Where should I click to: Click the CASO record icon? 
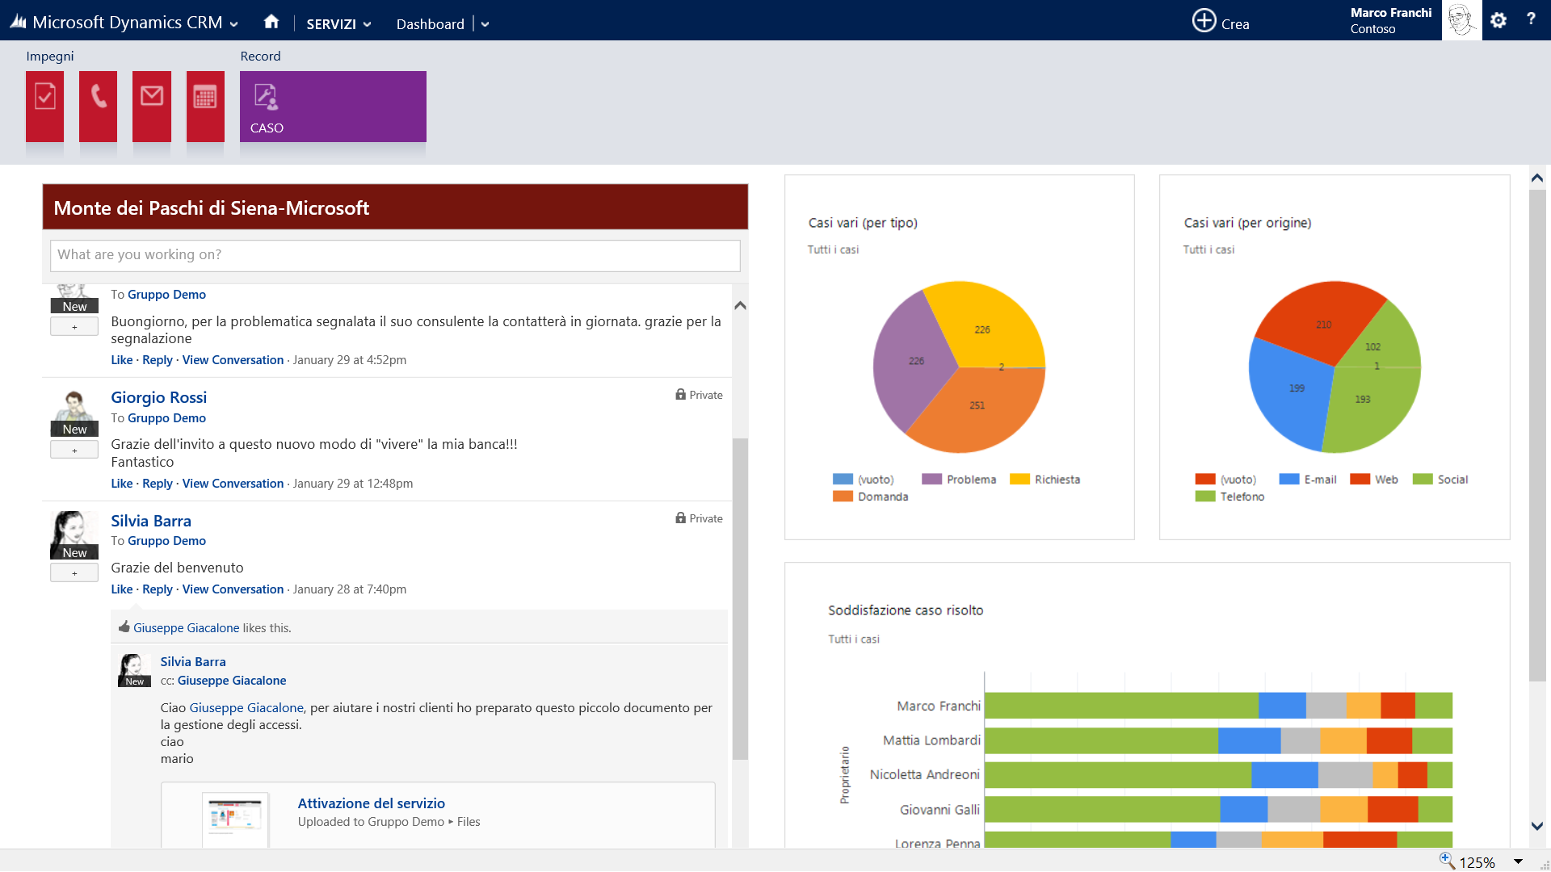(x=331, y=107)
